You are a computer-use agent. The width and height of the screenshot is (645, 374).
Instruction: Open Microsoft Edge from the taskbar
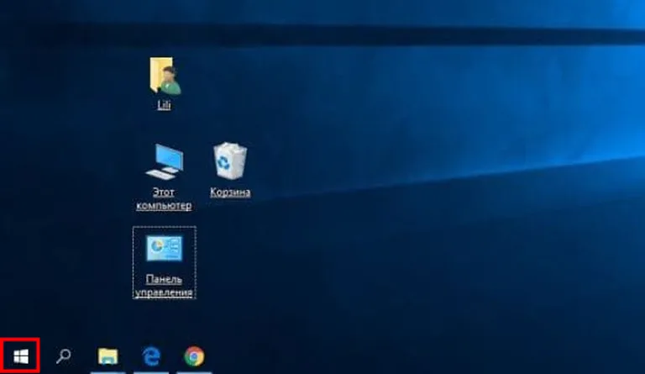click(x=151, y=356)
